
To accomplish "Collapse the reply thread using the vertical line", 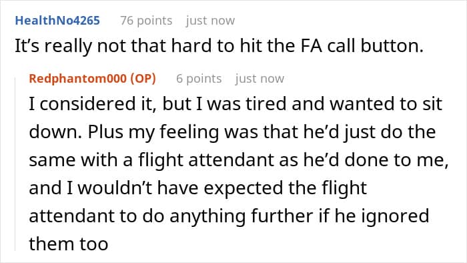I will pyautogui.click(x=15, y=164).
